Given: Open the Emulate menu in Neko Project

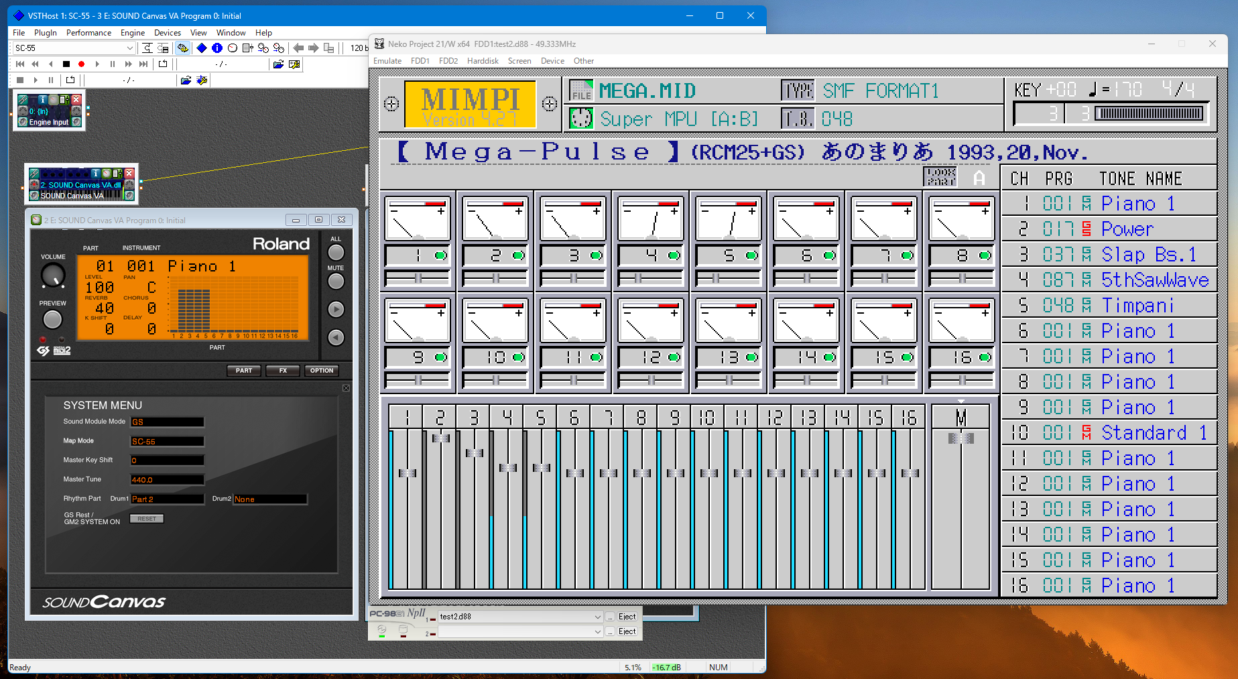Looking at the screenshot, I should pos(387,60).
